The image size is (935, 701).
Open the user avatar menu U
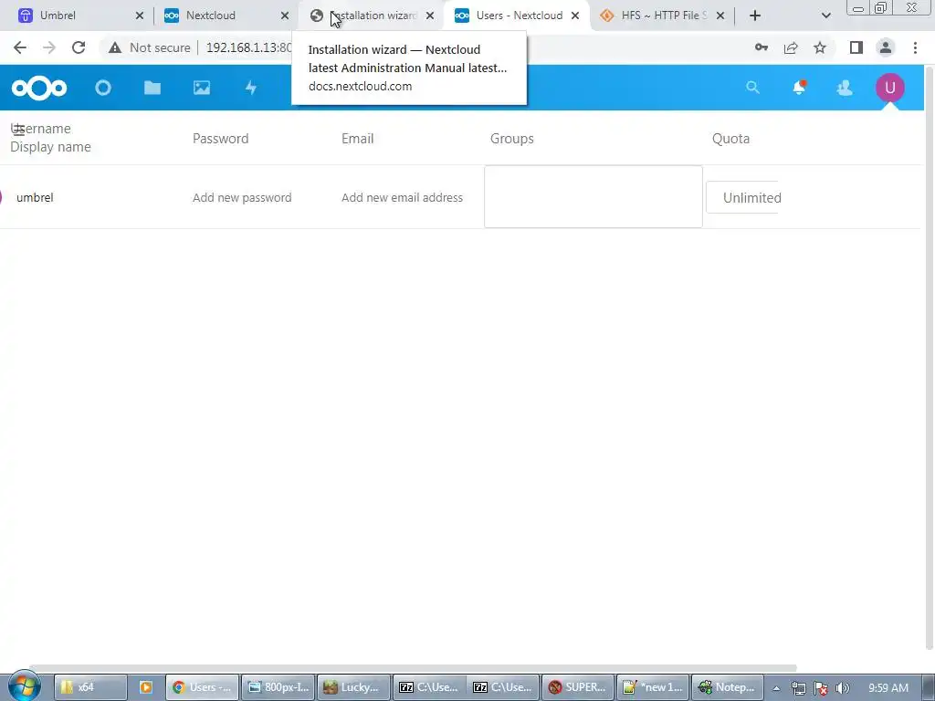(889, 88)
